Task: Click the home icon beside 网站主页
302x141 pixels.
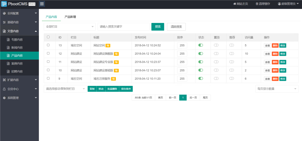Action: [x=235, y=4]
